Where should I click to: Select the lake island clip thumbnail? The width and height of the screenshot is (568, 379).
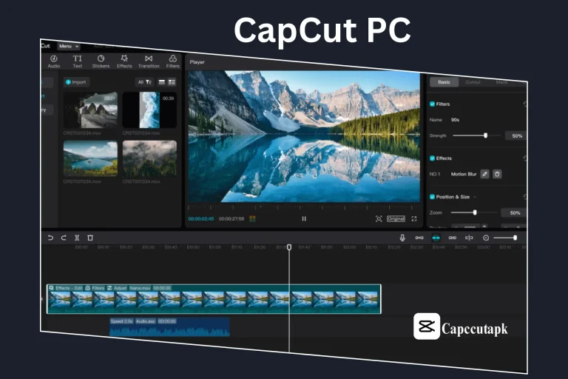tap(90, 158)
